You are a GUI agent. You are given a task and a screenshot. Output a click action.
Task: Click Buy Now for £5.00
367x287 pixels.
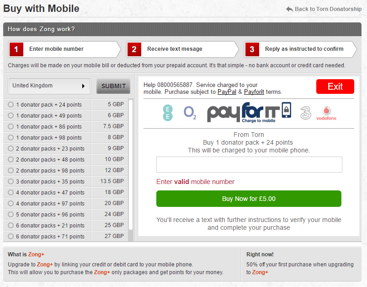click(249, 199)
